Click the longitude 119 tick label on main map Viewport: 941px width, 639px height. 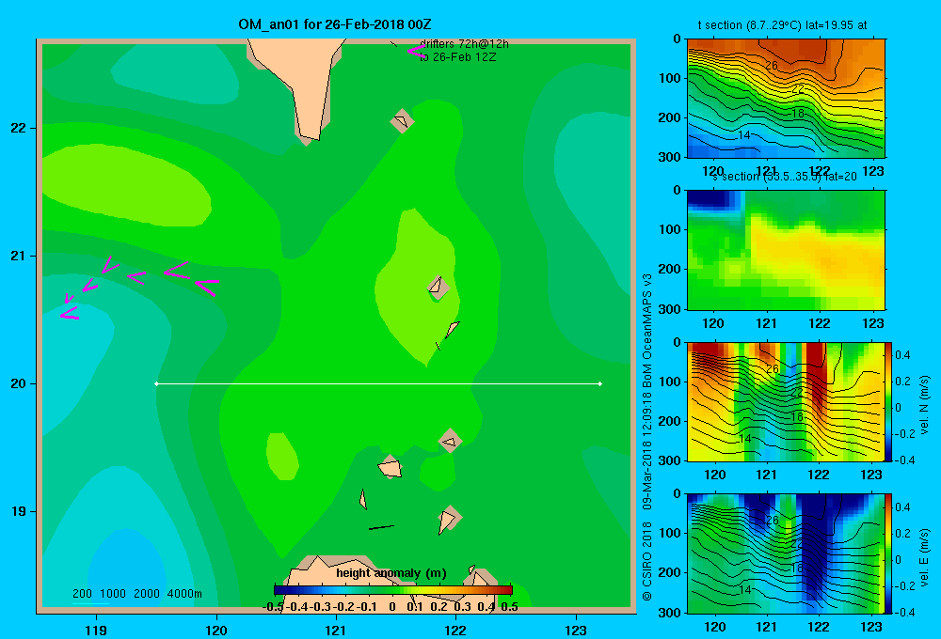pos(96,631)
